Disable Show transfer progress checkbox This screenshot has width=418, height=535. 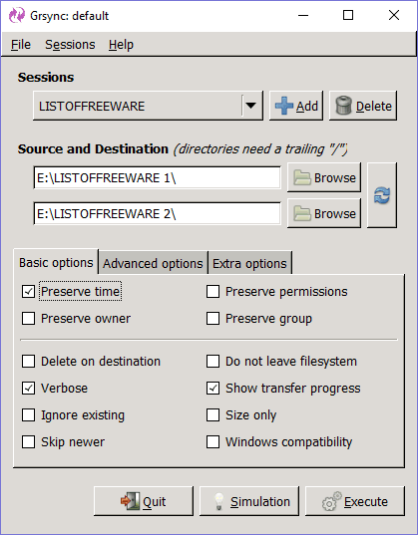tap(212, 389)
